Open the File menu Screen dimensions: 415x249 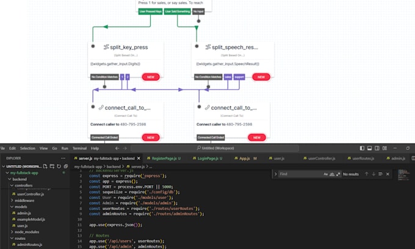coord(2,148)
